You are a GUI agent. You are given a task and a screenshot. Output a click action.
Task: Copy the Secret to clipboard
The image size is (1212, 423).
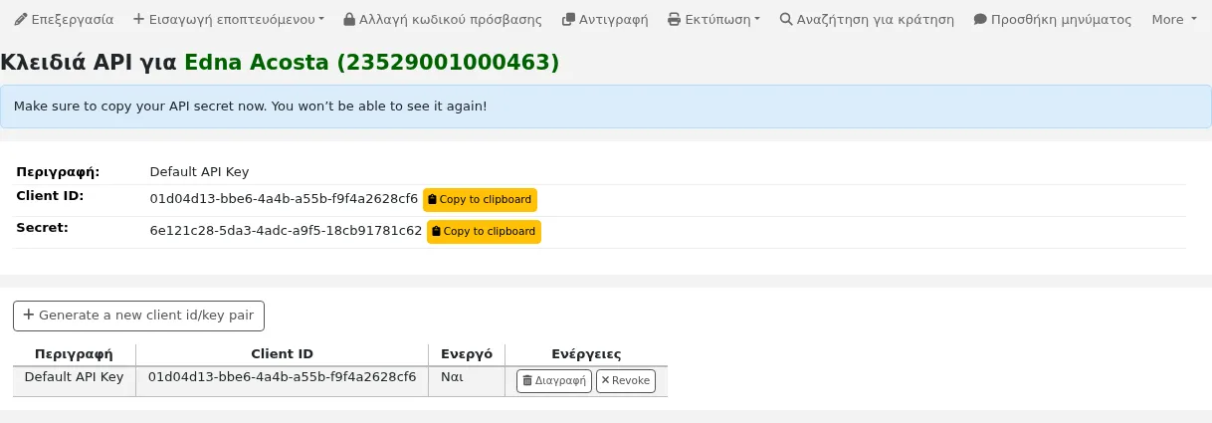coord(484,231)
